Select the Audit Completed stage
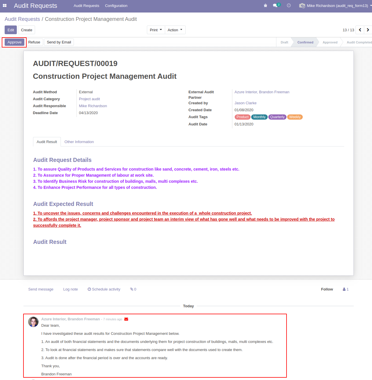The image size is (372, 380). [359, 42]
